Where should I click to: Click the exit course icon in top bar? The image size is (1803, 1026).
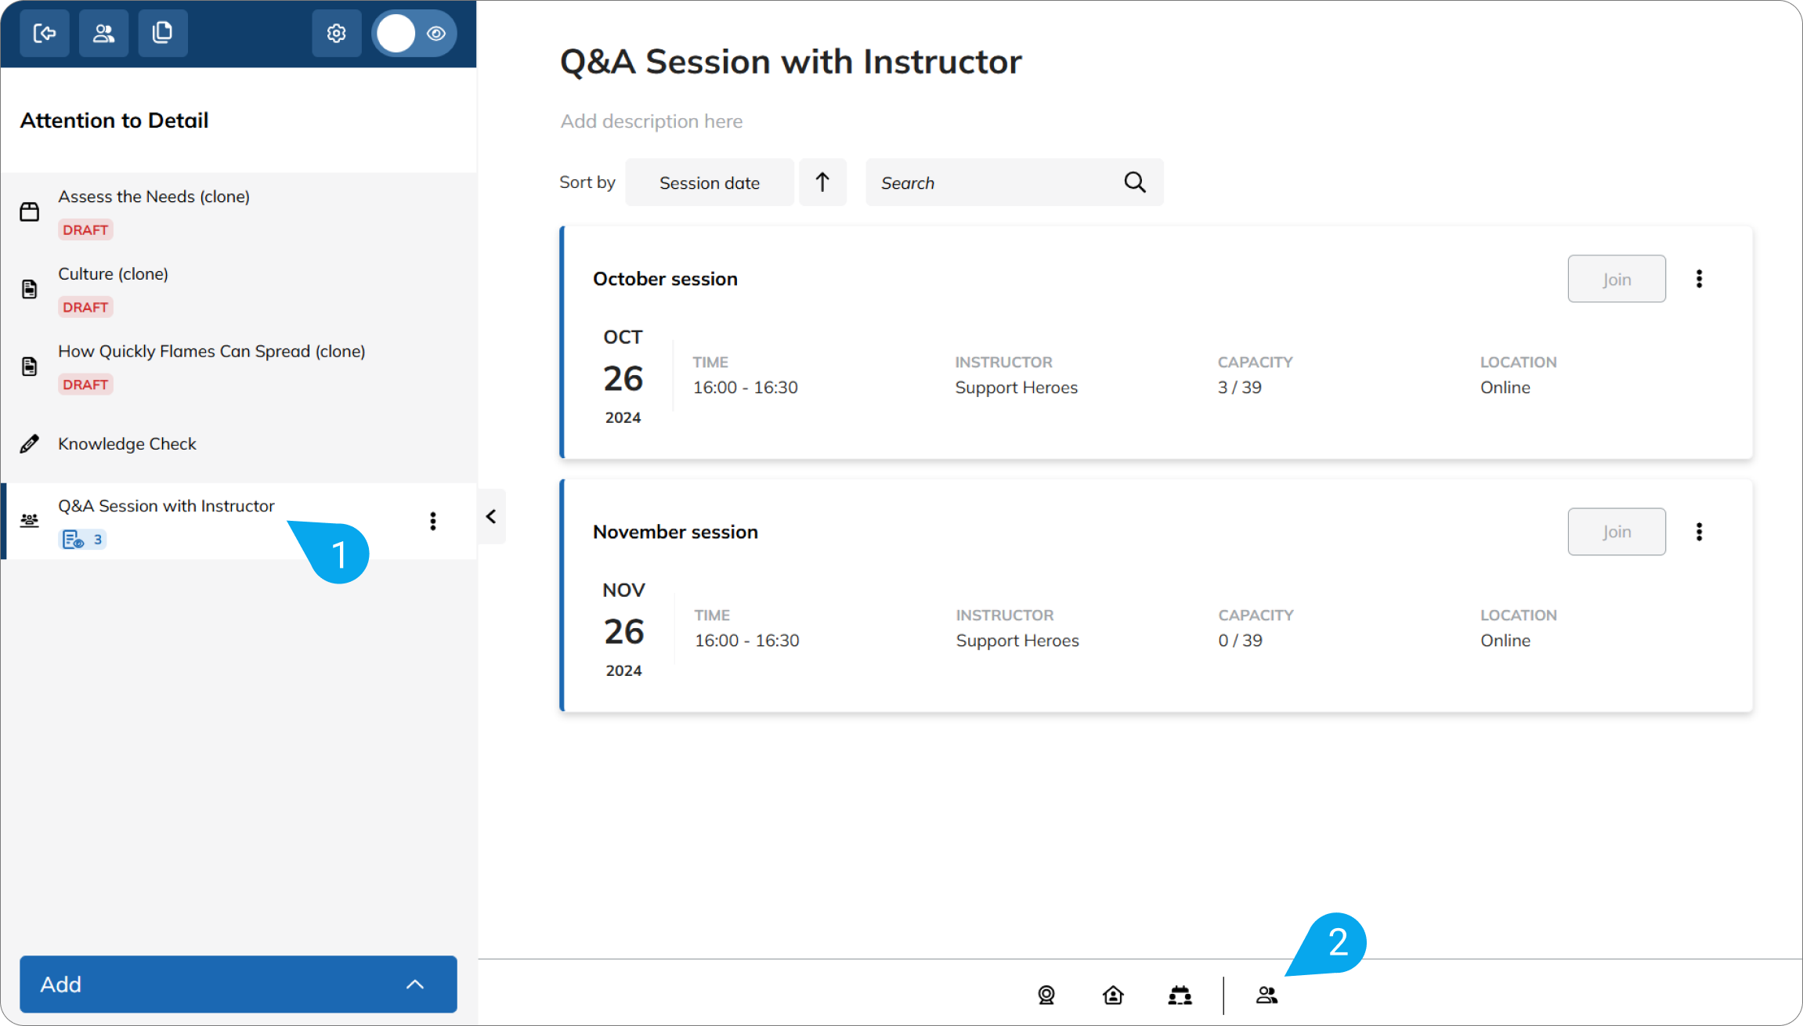pyautogui.click(x=45, y=34)
